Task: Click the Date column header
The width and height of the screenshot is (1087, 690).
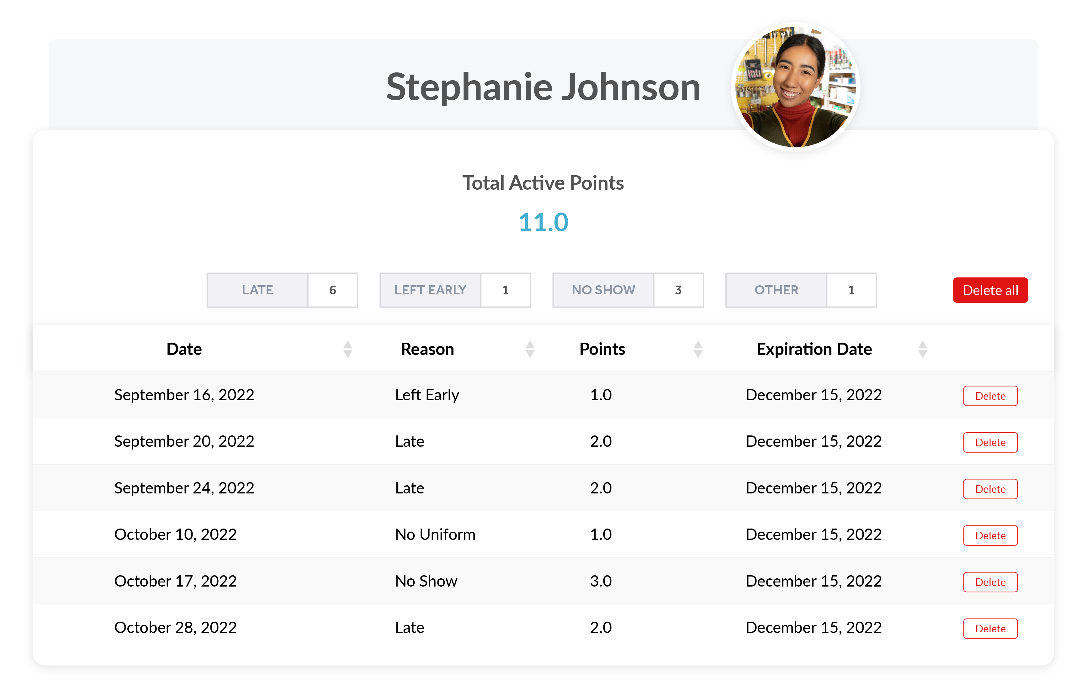Action: (184, 349)
